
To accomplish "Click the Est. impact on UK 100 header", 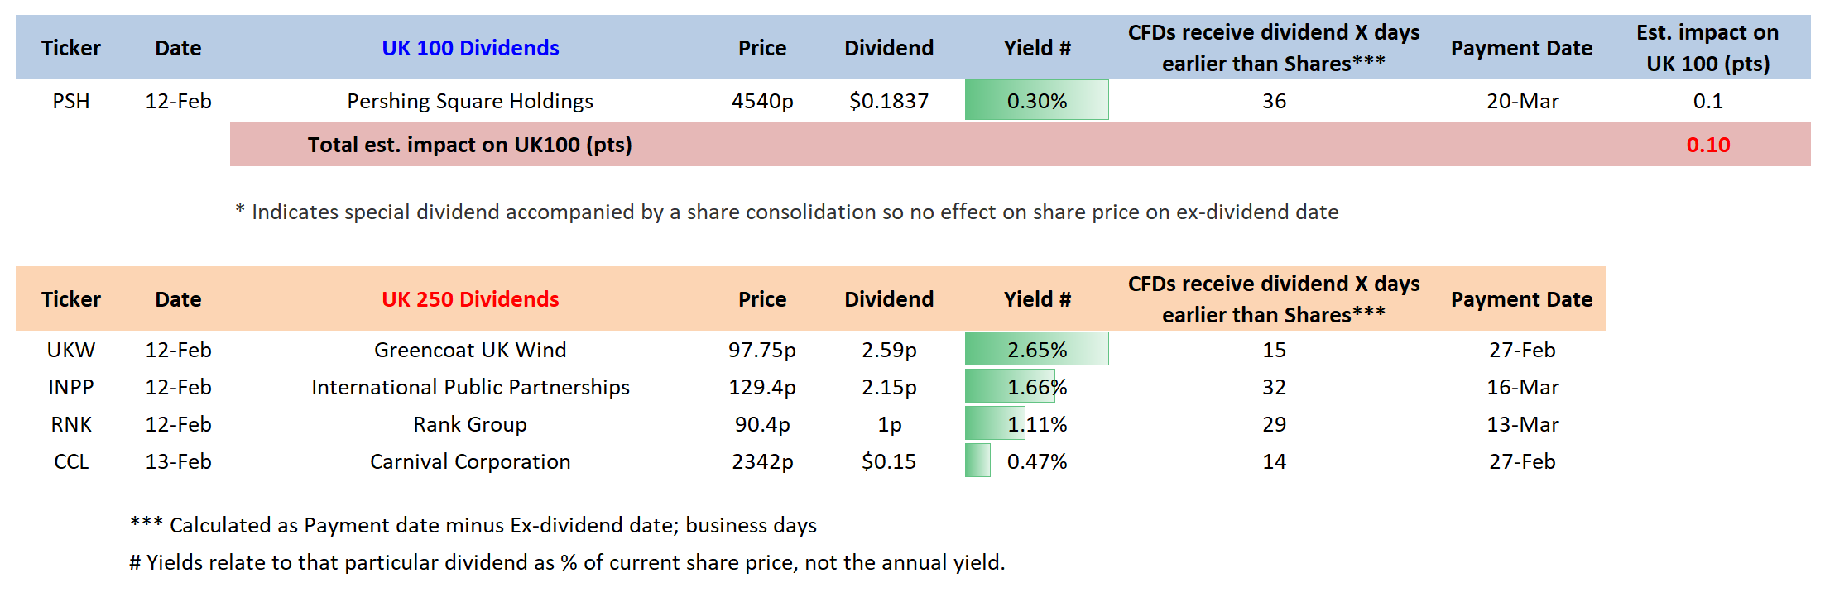I will [x=1707, y=48].
